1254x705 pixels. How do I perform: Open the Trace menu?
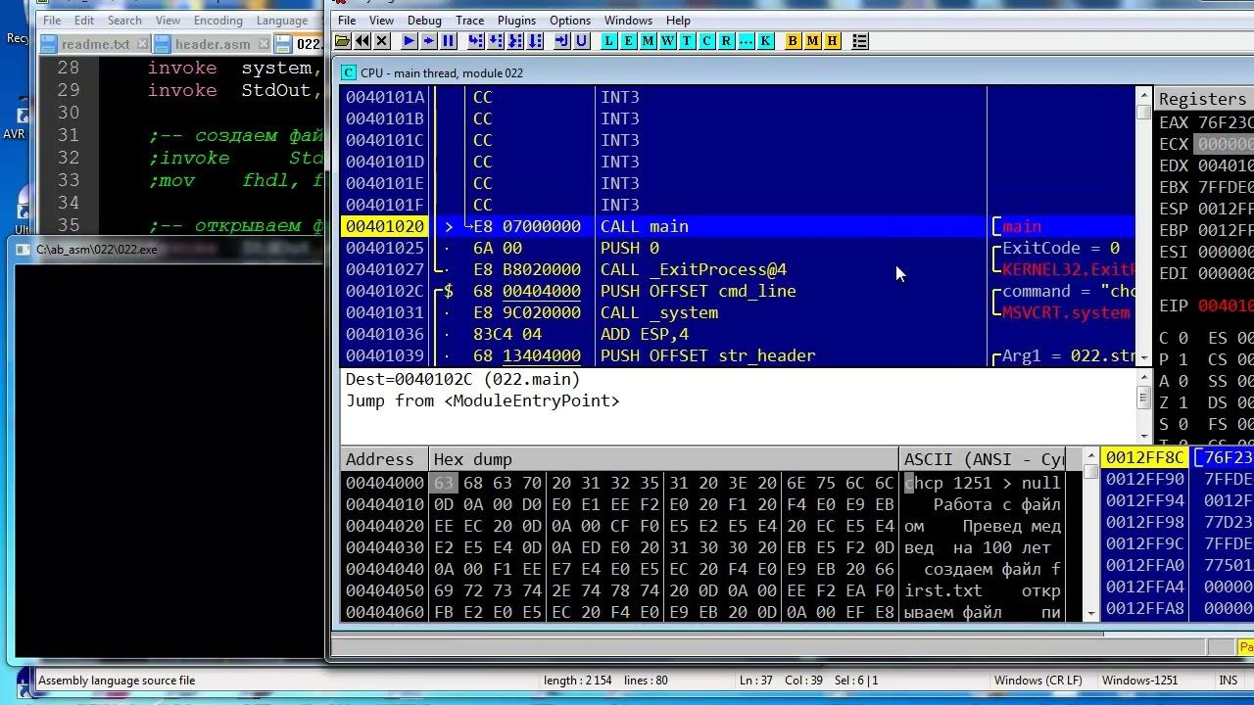469,20
